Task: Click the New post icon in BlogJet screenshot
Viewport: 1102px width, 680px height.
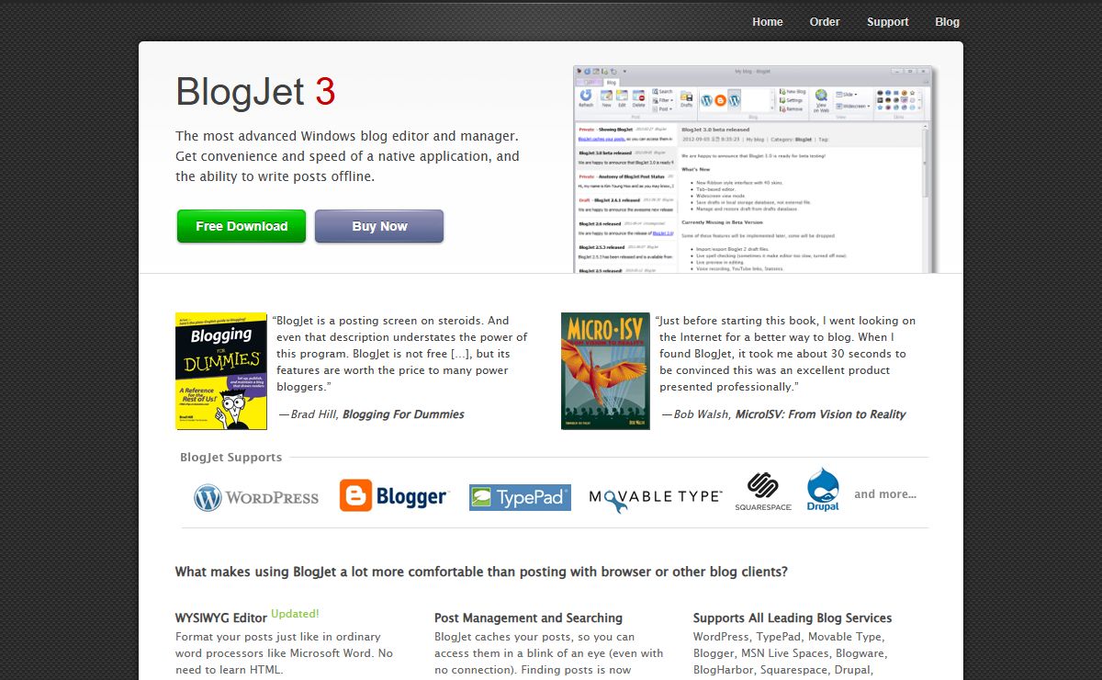Action: [606, 98]
